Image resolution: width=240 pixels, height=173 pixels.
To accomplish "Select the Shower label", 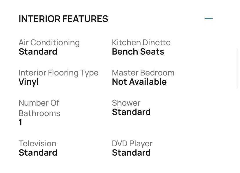I will point(126,103).
